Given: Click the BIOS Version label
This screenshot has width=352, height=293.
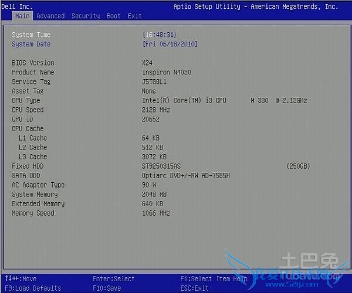Looking at the screenshot, I should 33,63.
